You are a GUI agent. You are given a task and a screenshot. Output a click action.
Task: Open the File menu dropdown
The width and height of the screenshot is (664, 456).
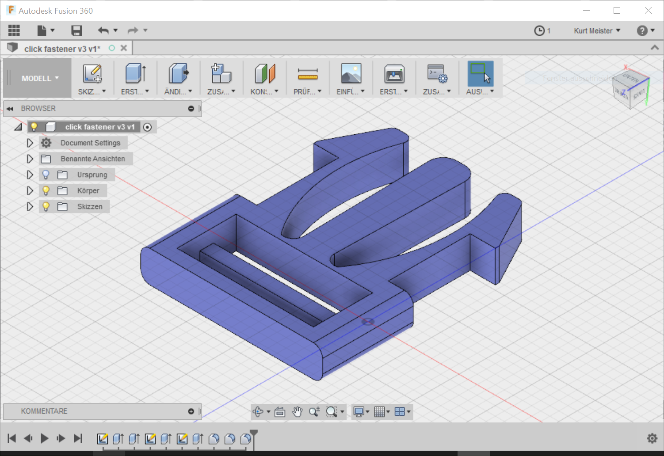[46, 30]
